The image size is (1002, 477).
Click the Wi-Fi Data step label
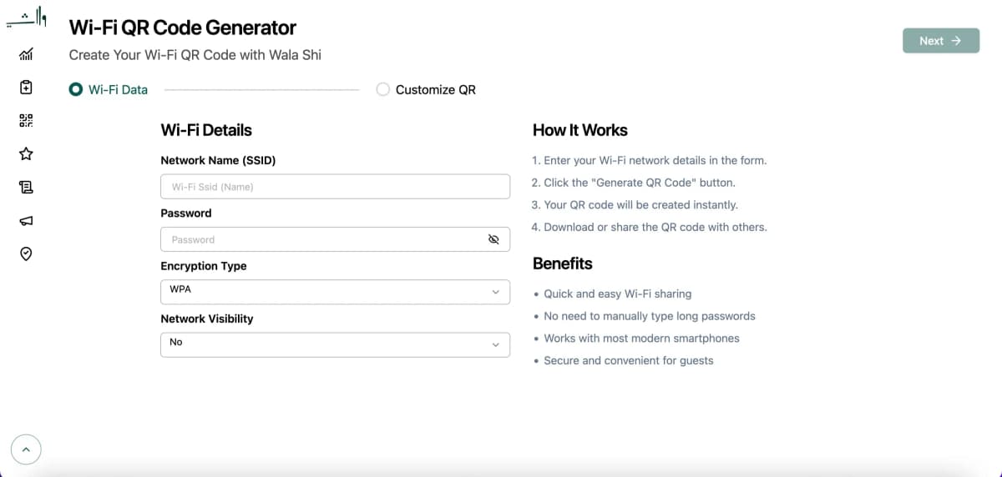118,90
